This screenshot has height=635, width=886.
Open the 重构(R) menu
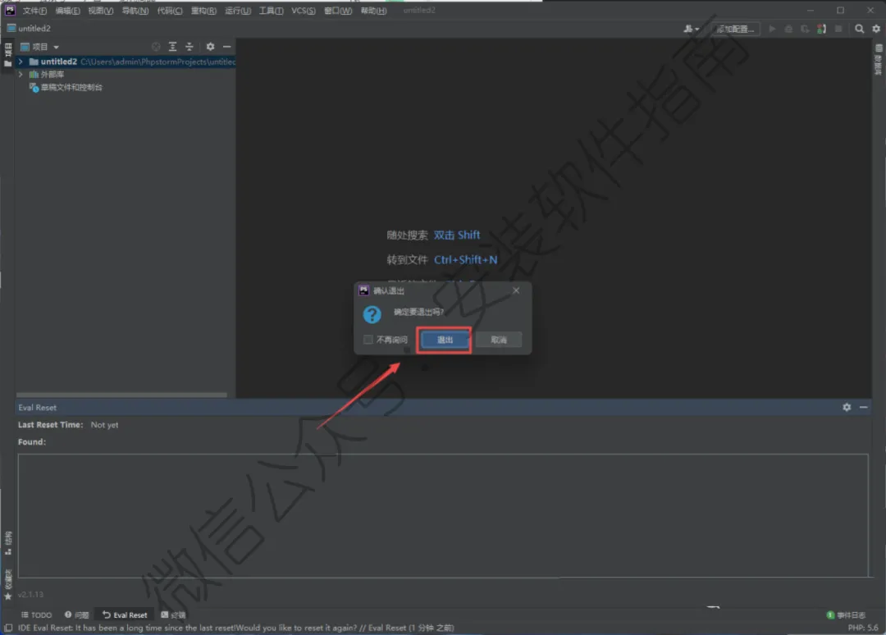[203, 11]
